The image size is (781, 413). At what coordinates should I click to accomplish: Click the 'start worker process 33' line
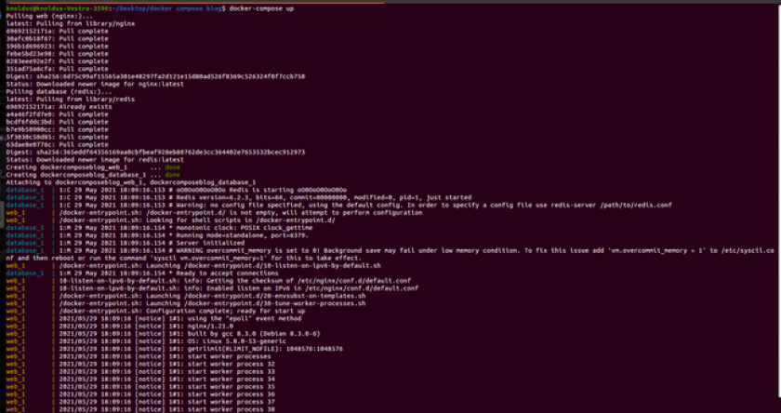(140, 372)
